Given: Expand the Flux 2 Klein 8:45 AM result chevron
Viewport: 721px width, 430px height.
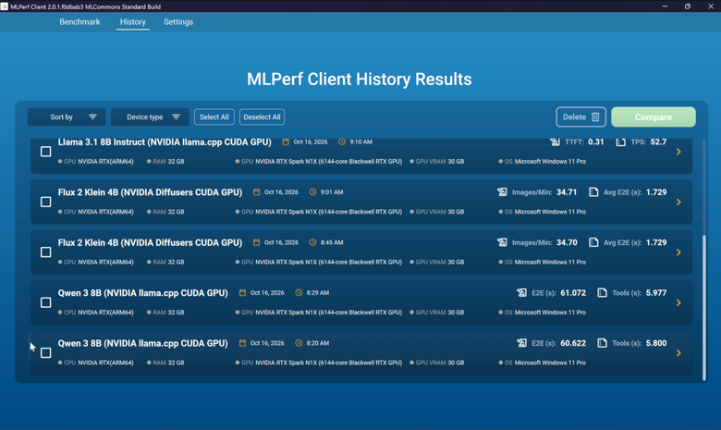Looking at the screenshot, I should (x=678, y=252).
